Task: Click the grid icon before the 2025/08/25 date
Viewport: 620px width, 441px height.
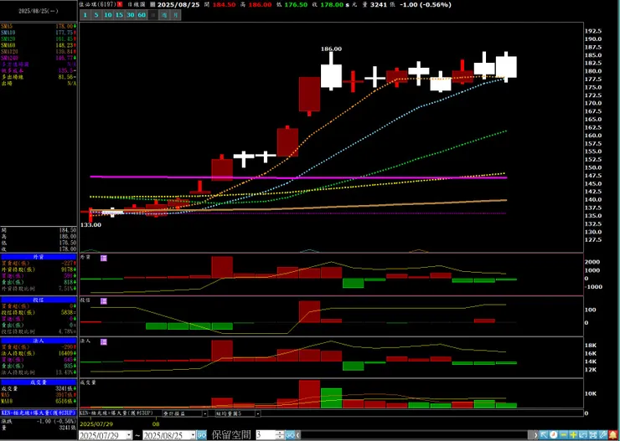Action: (152, 5)
